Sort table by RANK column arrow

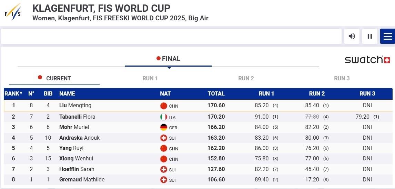(x=21, y=93)
